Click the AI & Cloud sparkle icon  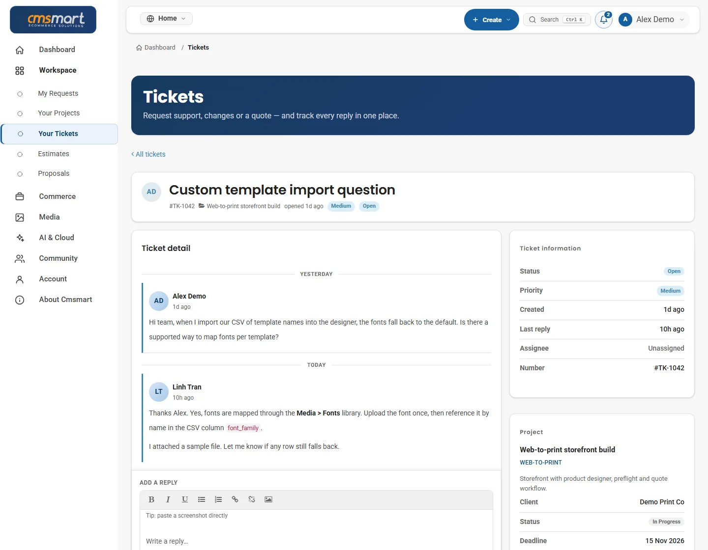20,238
